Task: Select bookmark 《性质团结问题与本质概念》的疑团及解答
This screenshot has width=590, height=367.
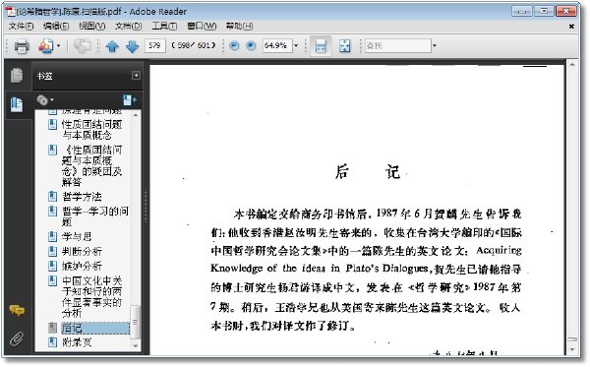Action: pyautogui.click(x=91, y=165)
